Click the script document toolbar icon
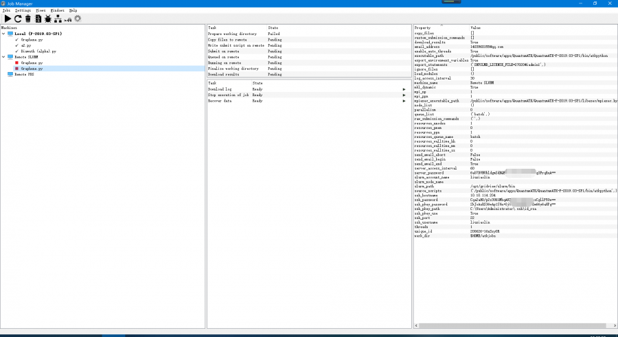This screenshot has height=337, width=618. coord(38,19)
